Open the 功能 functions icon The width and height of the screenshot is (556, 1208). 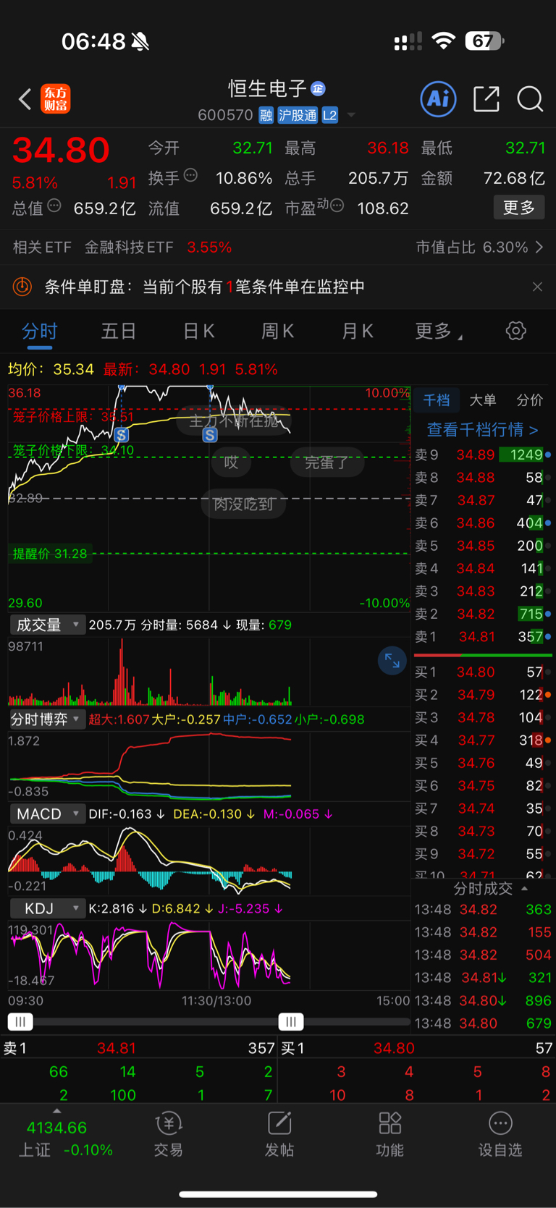[x=389, y=1134]
